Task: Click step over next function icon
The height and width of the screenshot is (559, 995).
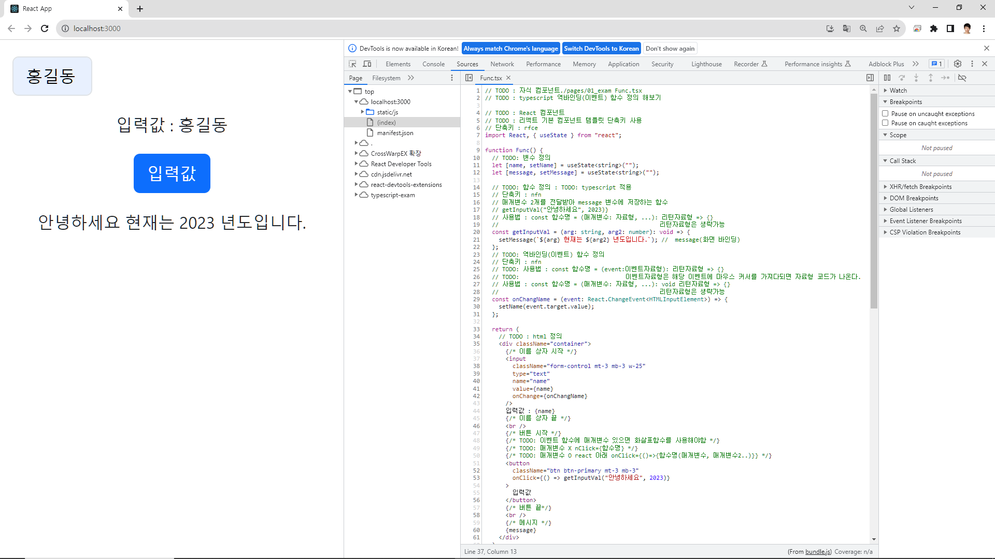Action: pyautogui.click(x=902, y=78)
